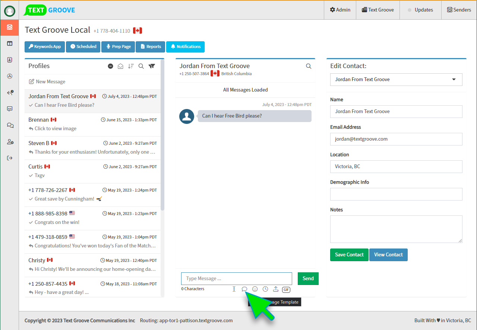Viewport: 477px width, 330px height.
Task: Open Scheduled messages
Action: point(83,47)
